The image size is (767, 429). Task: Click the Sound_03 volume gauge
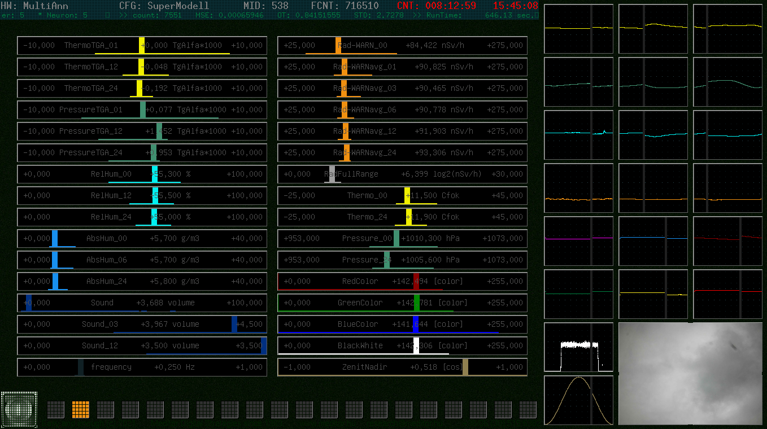pos(142,325)
